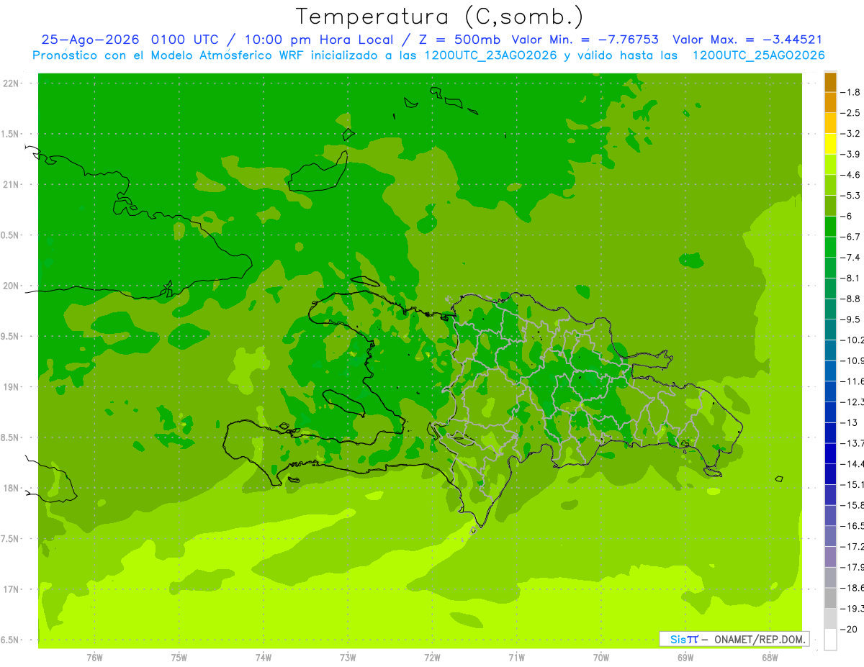Click the legend swatch between -1.8 and -2.5
Screen dimensions: 864x667
coord(830,102)
